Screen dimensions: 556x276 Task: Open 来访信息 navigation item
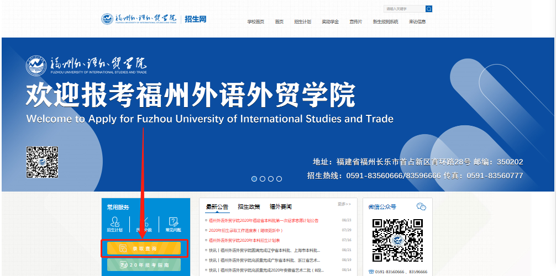(417, 22)
